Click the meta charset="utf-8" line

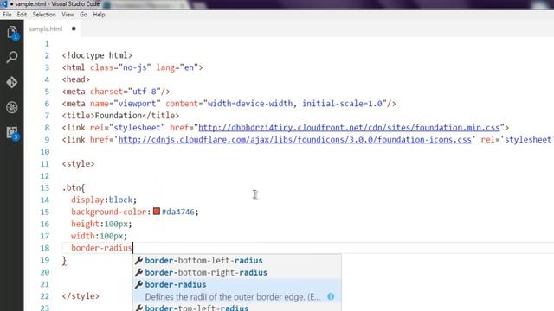click(116, 92)
